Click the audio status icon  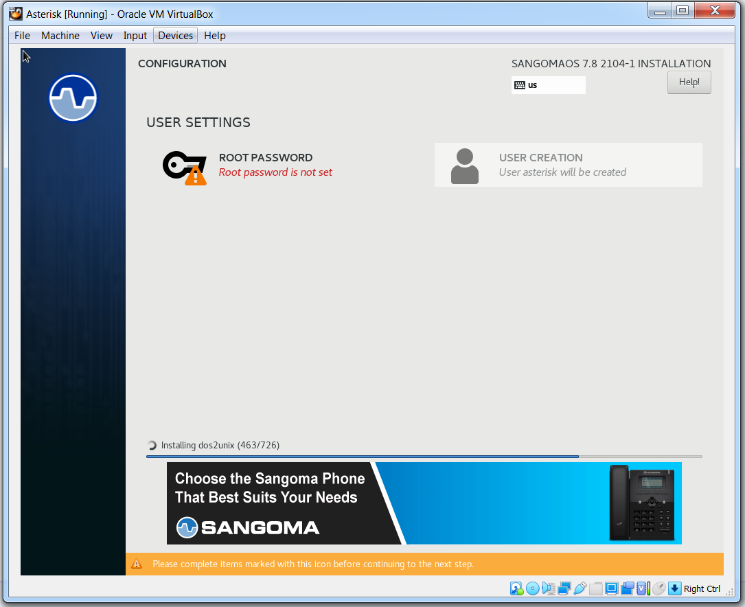[x=549, y=588]
